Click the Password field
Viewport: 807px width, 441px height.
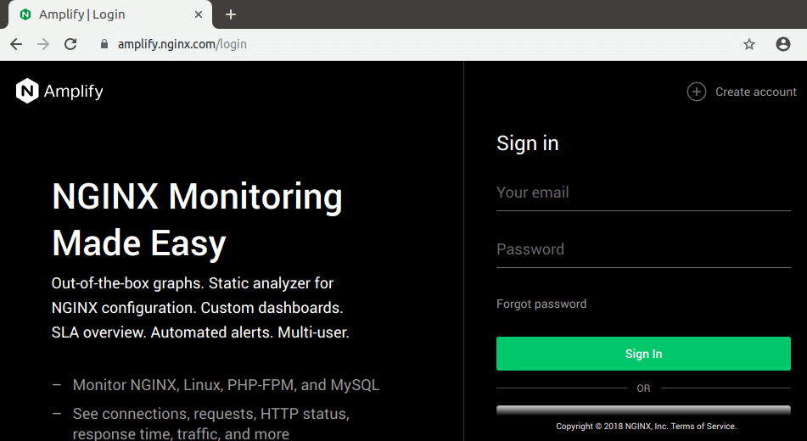click(x=642, y=250)
